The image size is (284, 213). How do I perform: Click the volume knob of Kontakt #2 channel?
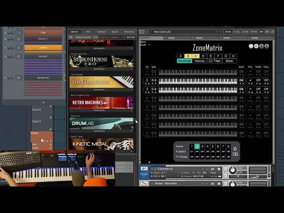(12, 78)
